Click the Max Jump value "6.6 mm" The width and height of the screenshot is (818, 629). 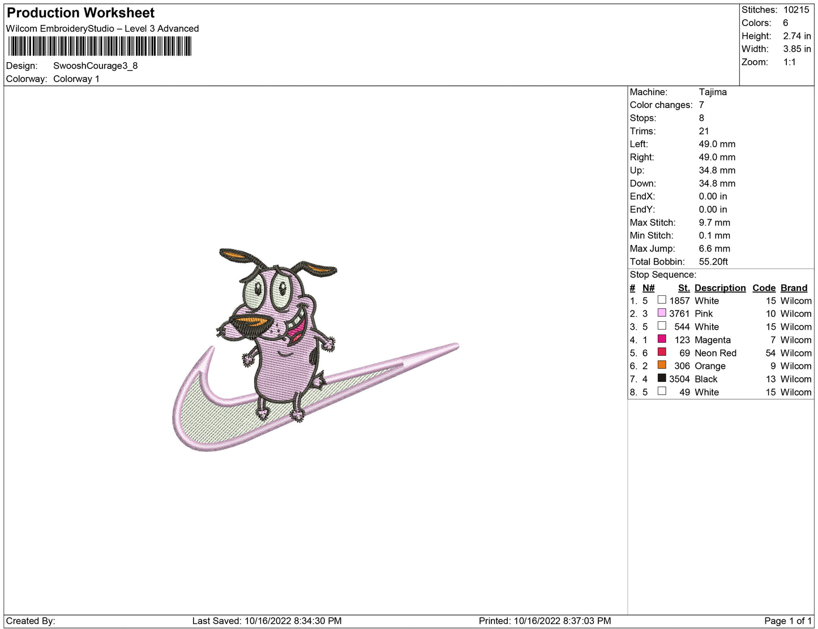click(x=714, y=248)
